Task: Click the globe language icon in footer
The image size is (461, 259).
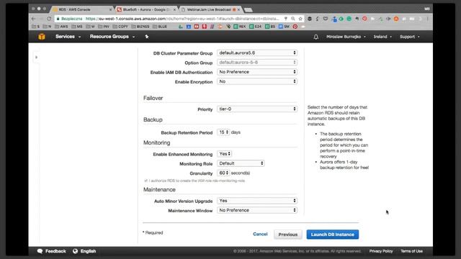Action: click(75, 251)
